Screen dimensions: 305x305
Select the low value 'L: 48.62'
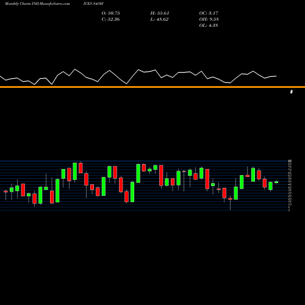pos(159,20)
